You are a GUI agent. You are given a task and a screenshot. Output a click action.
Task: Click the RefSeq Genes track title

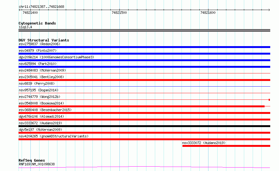click(32, 161)
